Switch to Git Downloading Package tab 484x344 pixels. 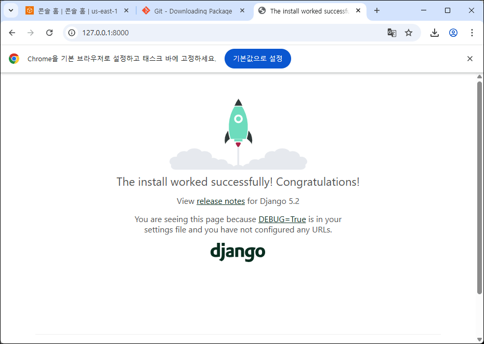pos(193,11)
